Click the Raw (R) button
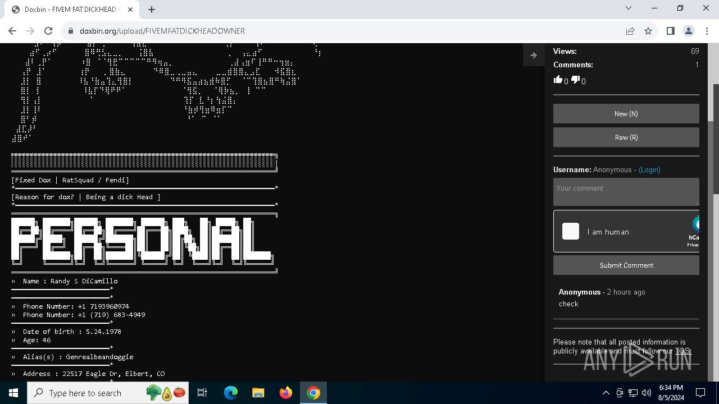719x404 pixels. coord(626,137)
